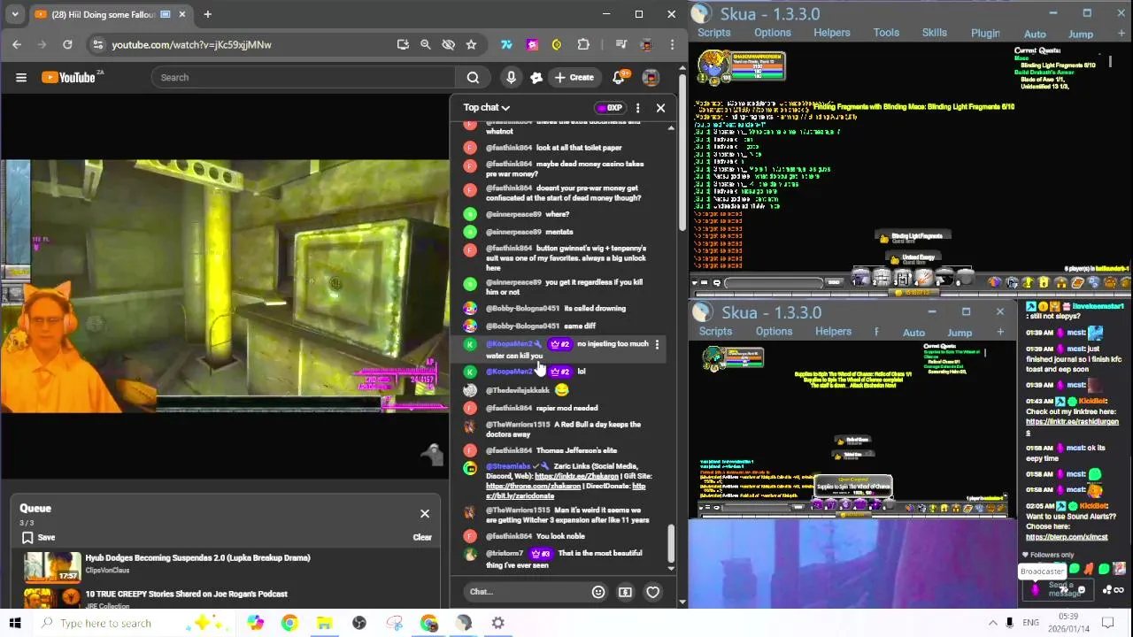Bookmark this page with star icon
Viewport: 1133px width, 637px height.
[471, 44]
